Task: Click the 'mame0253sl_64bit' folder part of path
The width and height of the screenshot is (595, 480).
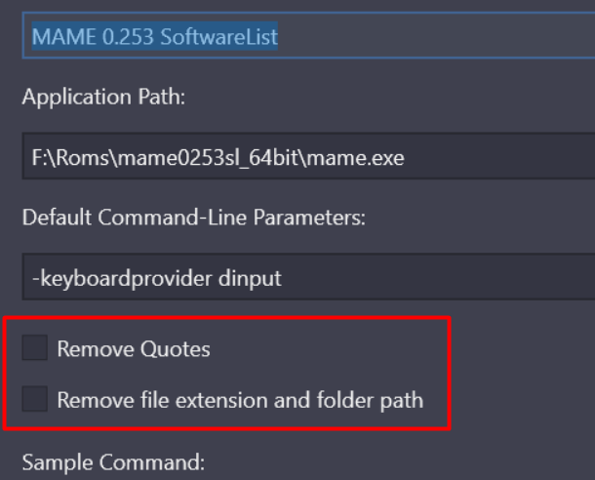Action: [x=210, y=157]
